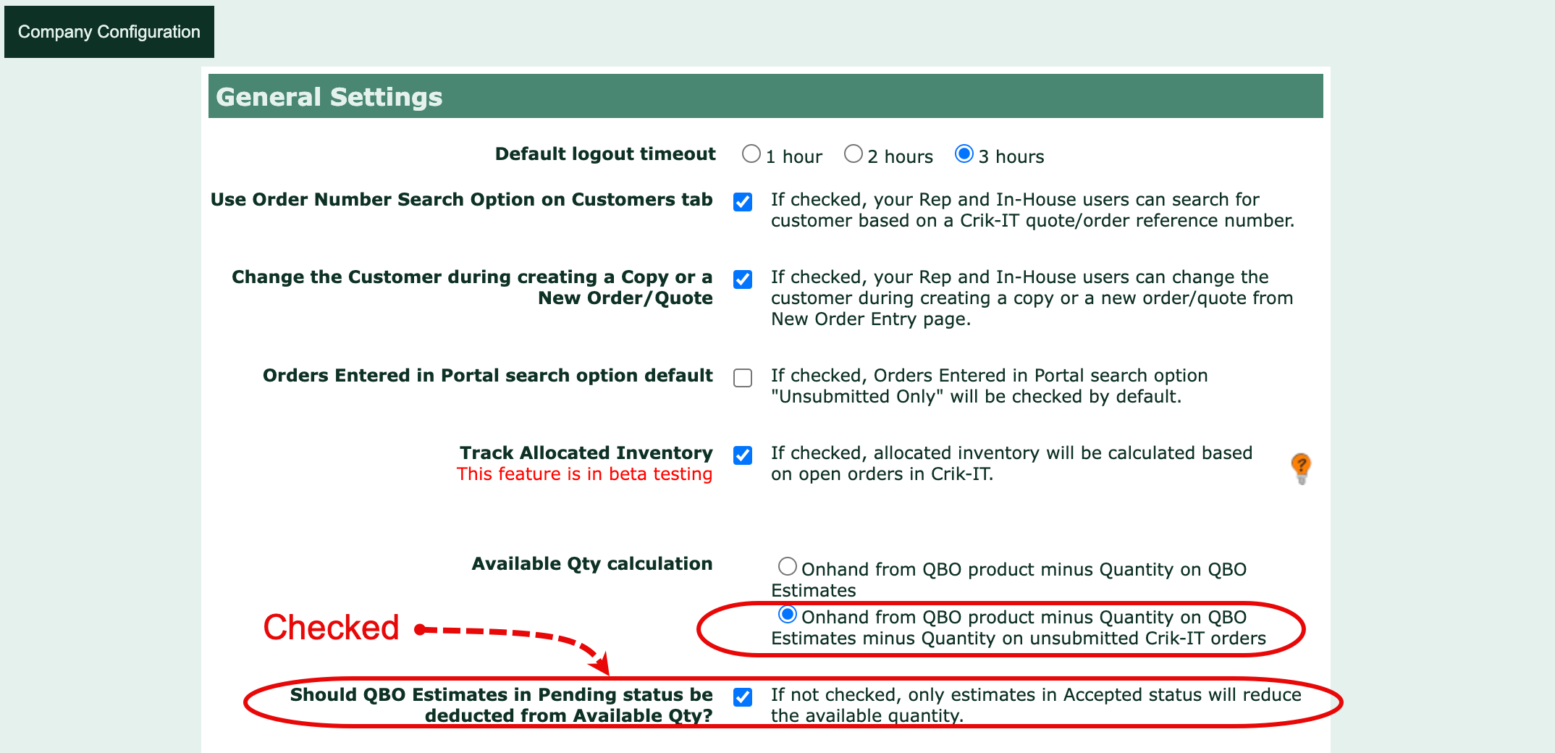Click the Orders Entered in Portal bold label
Image resolution: width=1555 pixels, height=753 pixels.
[x=487, y=376]
